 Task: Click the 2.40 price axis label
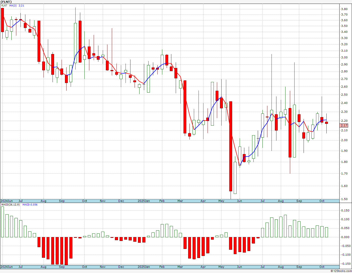pos(344,103)
